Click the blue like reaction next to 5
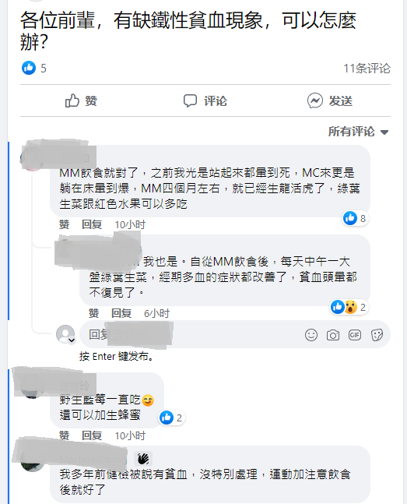Image resolution: width=407 pixels, height=504 pixels. pos(29,68)
